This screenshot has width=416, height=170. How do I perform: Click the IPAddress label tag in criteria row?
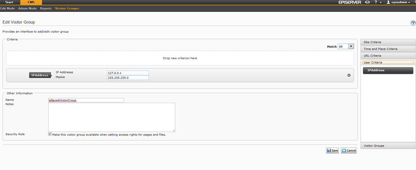tap(40, 75)
